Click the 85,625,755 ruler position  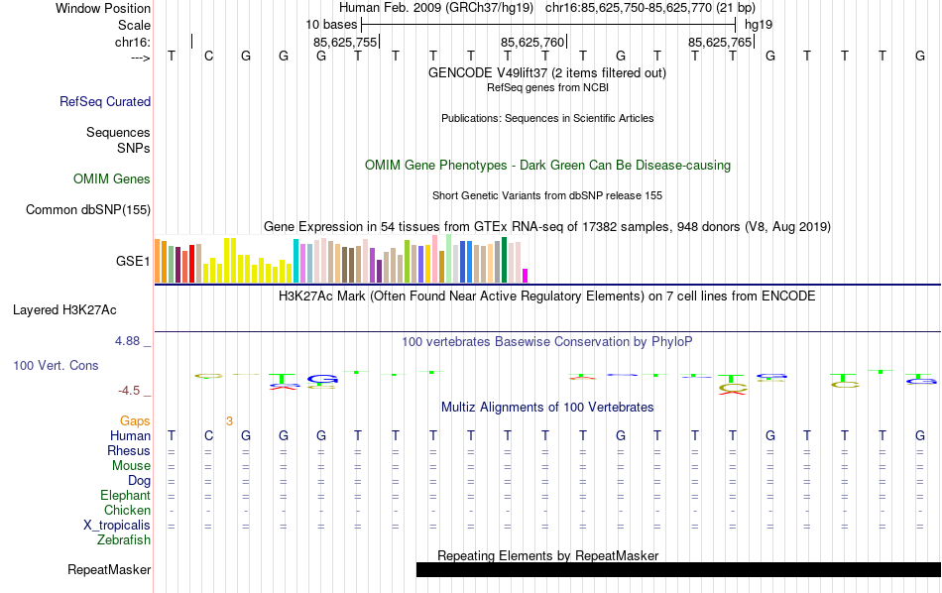[x=345, y=42]
